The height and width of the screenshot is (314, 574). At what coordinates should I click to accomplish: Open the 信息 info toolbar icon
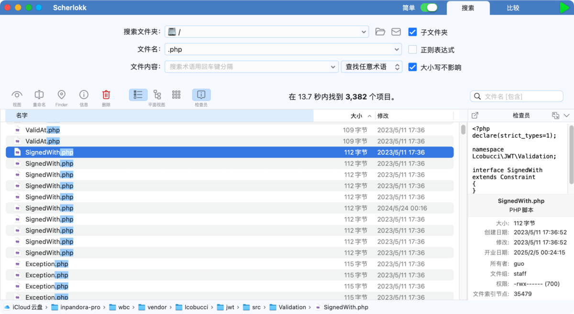[84, 95]
